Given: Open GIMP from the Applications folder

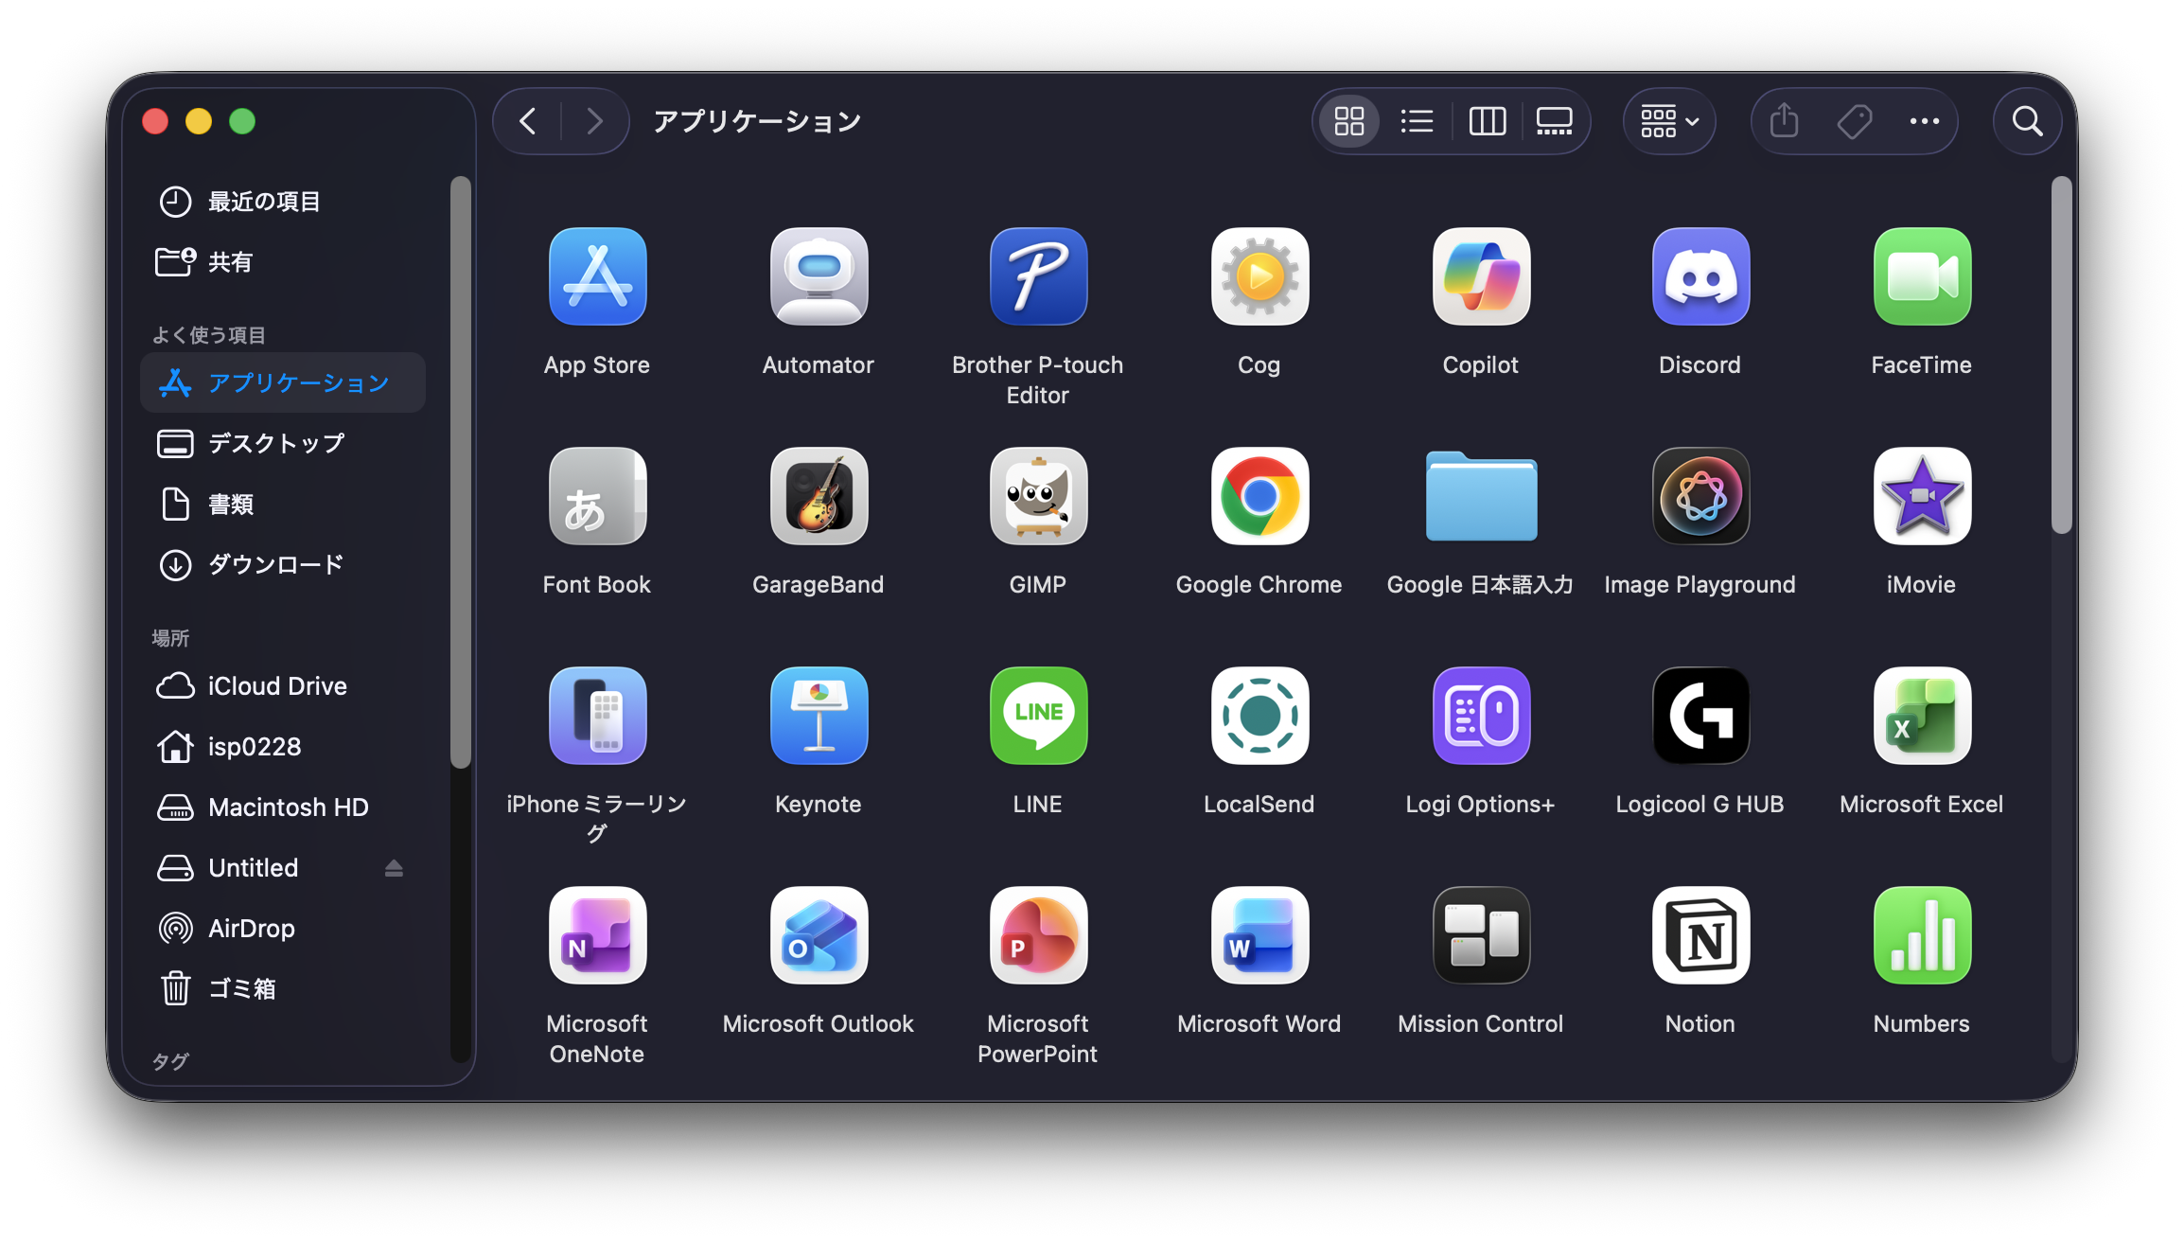Looking at the screenshot, I should [x=1037, y=496].
